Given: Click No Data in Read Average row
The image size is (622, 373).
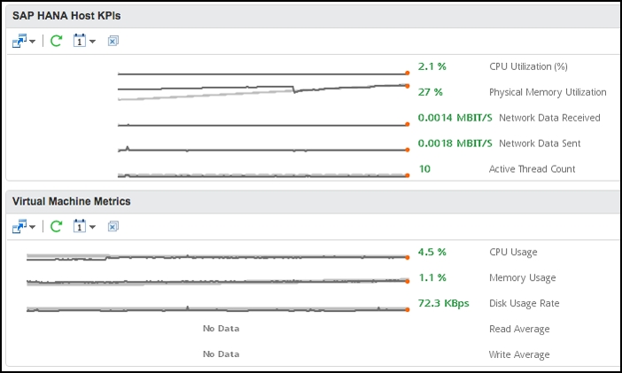Looking at the screenshot, I should tap(221, 329).
